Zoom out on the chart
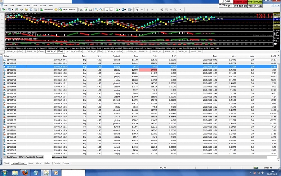This screenshot has height=176, width=281. click(101, 9)
